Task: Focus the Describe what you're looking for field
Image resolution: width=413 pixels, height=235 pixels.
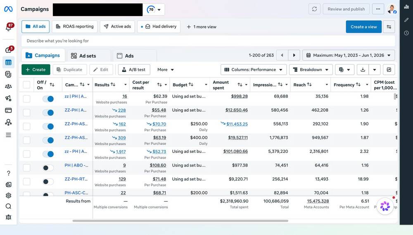Action: coord(208,41)
